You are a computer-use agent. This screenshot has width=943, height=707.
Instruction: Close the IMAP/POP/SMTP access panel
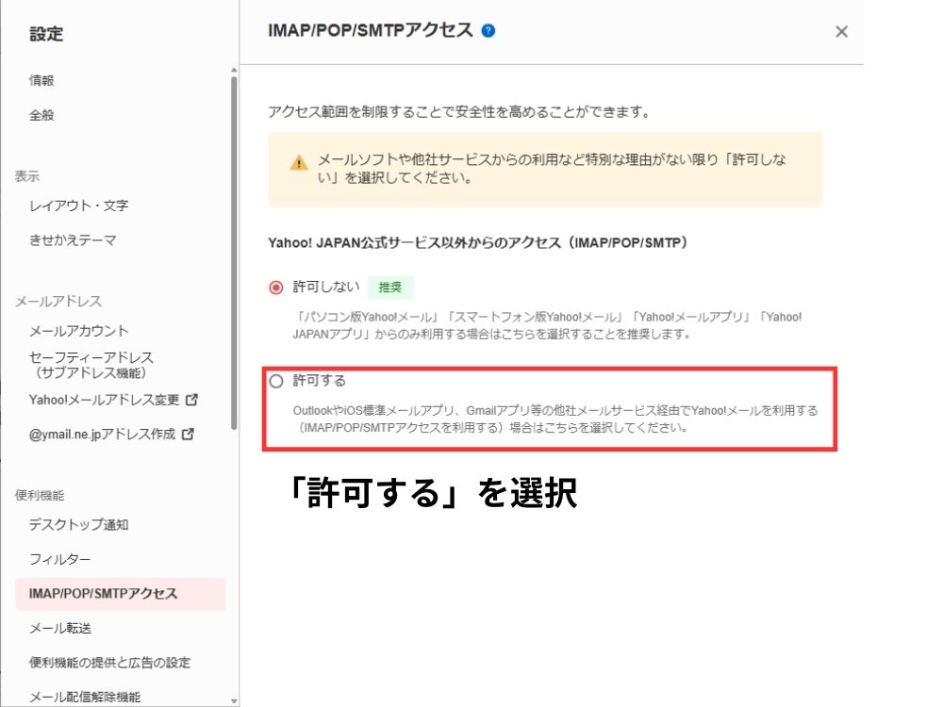pos(841,32)
